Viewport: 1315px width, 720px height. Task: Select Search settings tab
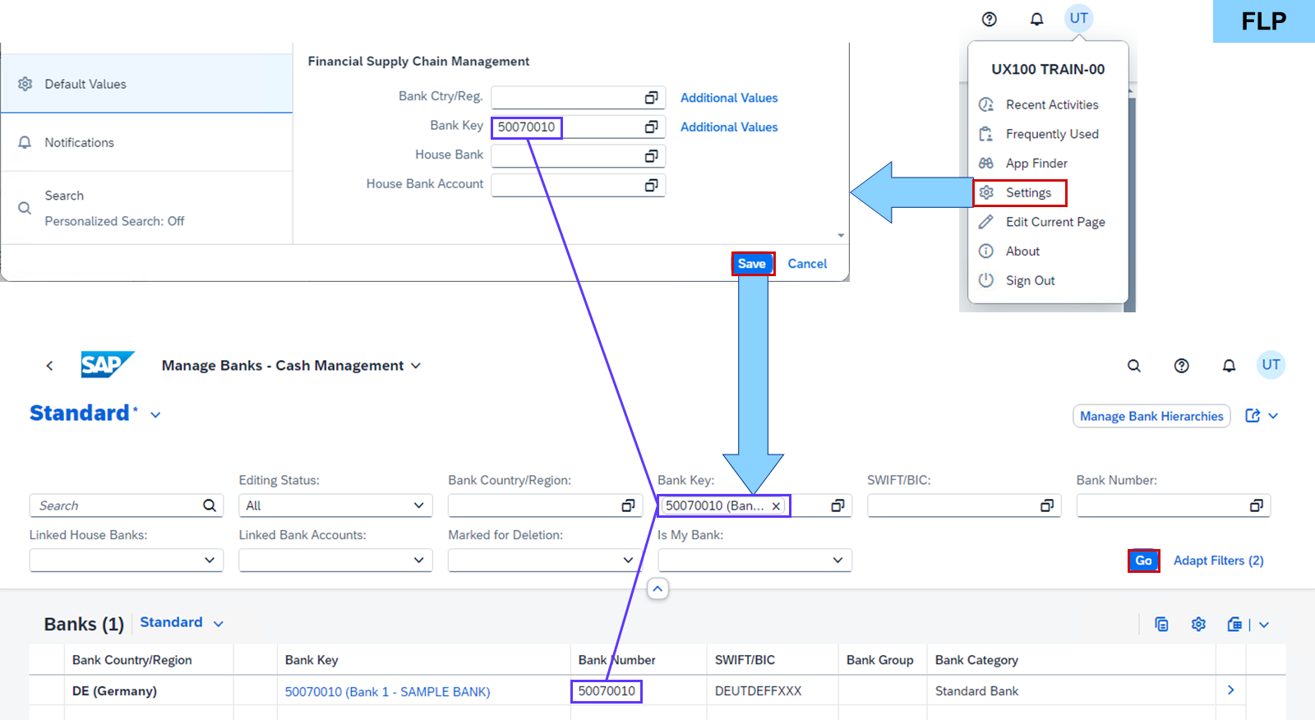(146, 208)
